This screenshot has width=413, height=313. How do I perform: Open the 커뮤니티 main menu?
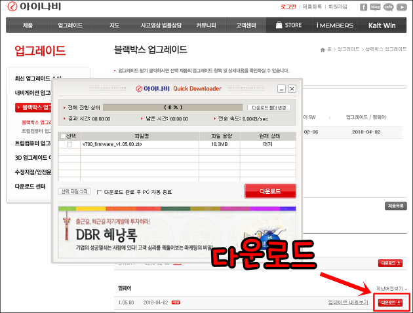pyautogui.click(x=206, y=26)
